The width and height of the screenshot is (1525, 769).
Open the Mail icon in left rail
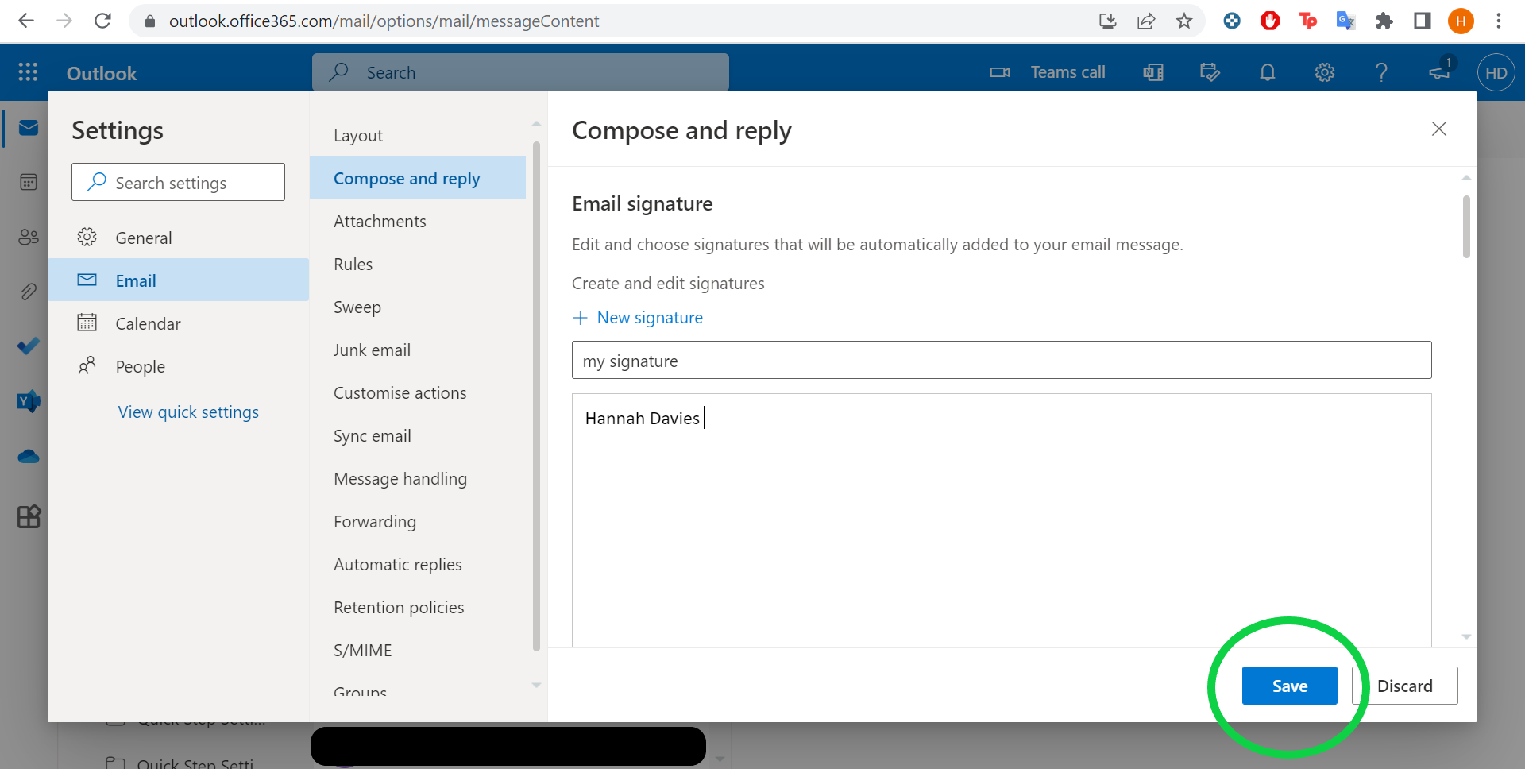29,128
